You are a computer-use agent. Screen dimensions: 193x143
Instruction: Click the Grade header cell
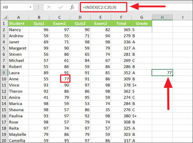142,23
